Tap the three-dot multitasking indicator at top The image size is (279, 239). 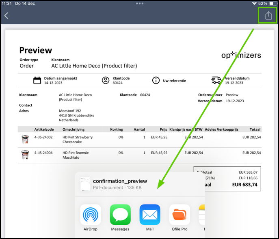(140, 3)
